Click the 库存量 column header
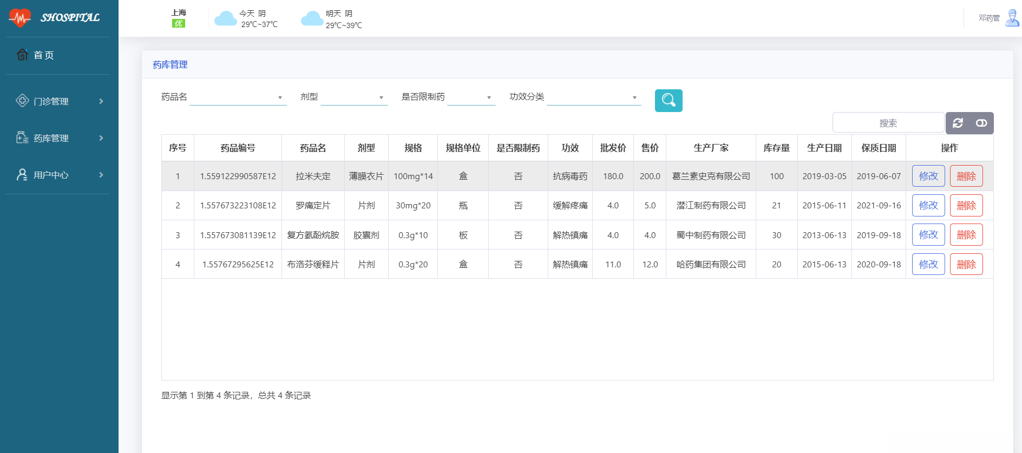Screen dimensions: 1022x453 [x=776, y=148]
